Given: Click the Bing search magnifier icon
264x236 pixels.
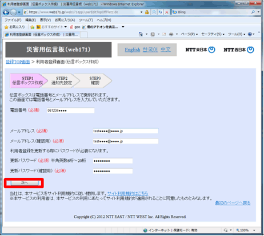Looking at the screenshot, I should coord(253,12).
